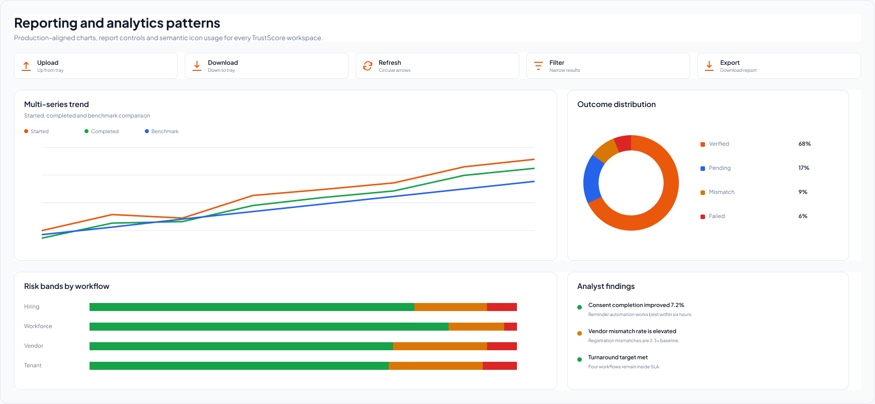The image size is (875, 404).
Task: Click the 68% Verified value
Action: point(805,144)
